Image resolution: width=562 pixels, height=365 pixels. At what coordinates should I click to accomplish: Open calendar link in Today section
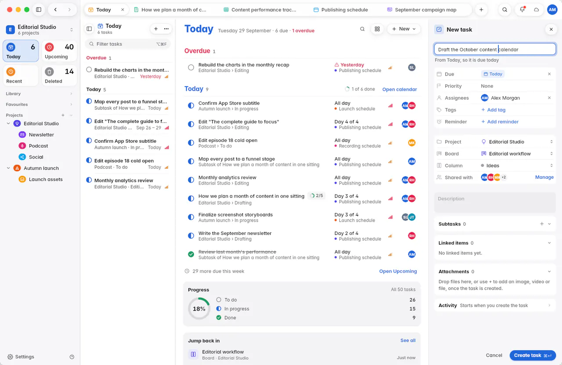click(400, 89)
